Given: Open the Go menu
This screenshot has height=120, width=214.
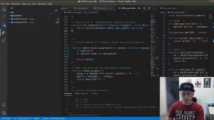Looking at the screenshot, I should pos(29,4).
